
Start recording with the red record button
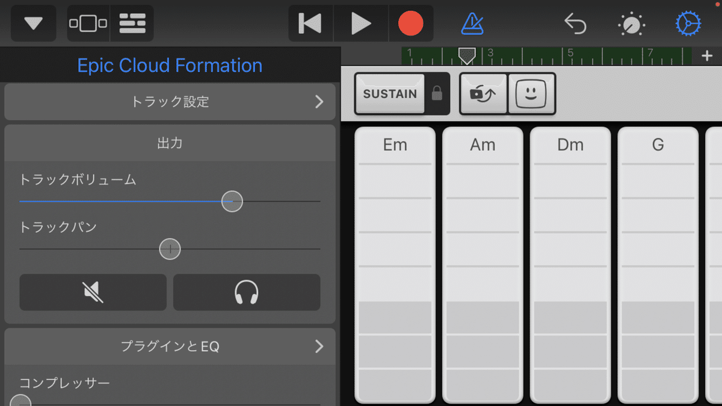tap(411, 23)
